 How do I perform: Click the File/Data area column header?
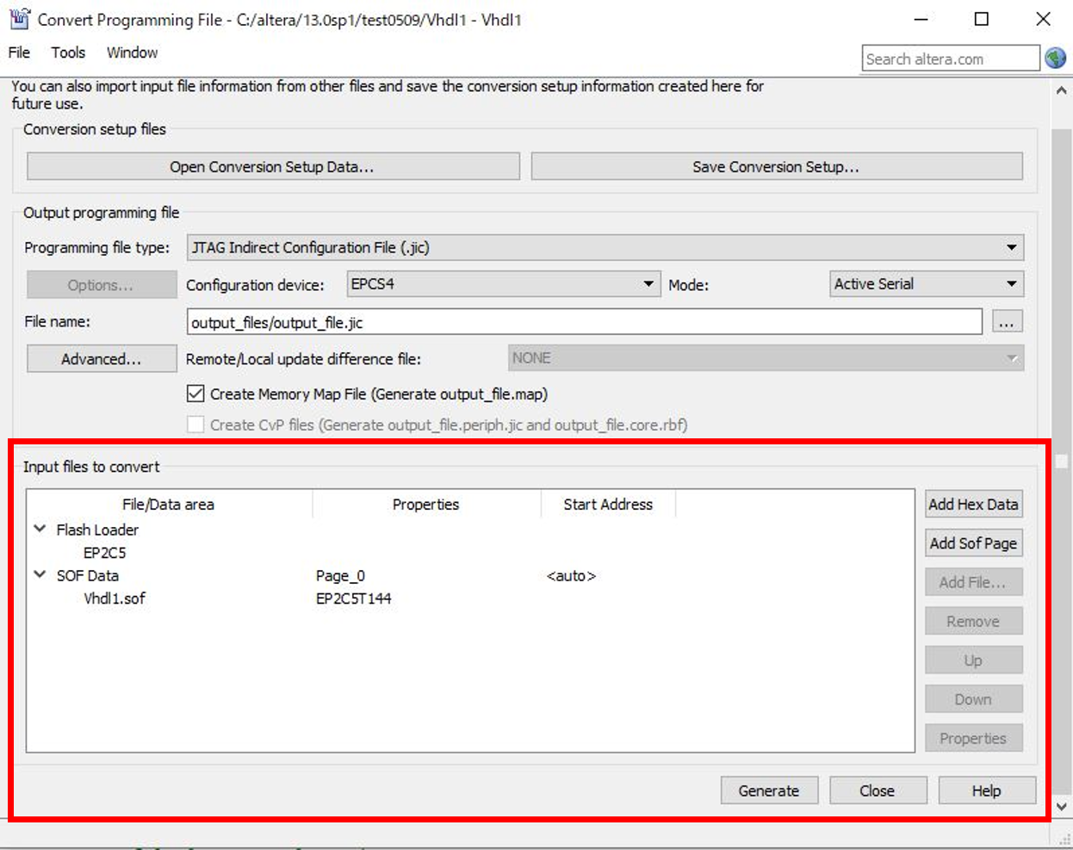[169, 505]
